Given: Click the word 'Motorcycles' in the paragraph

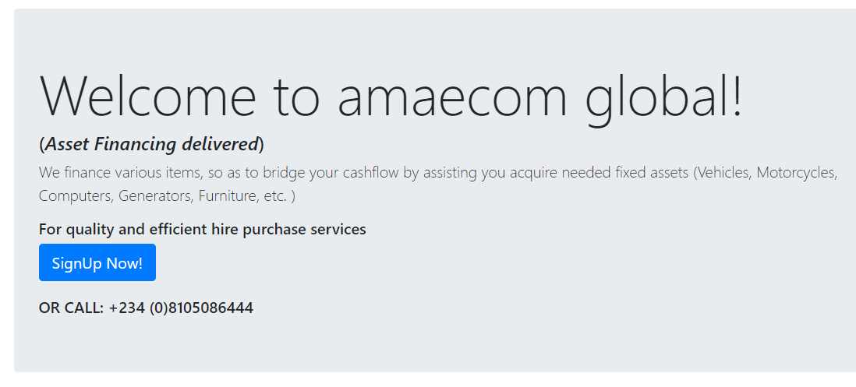Looking at the screenshot, I should [797, 173].
